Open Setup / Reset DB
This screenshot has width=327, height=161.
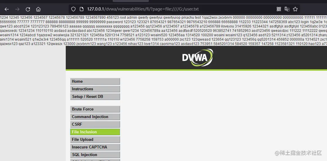pyautogui.click(x=95, y=96)
